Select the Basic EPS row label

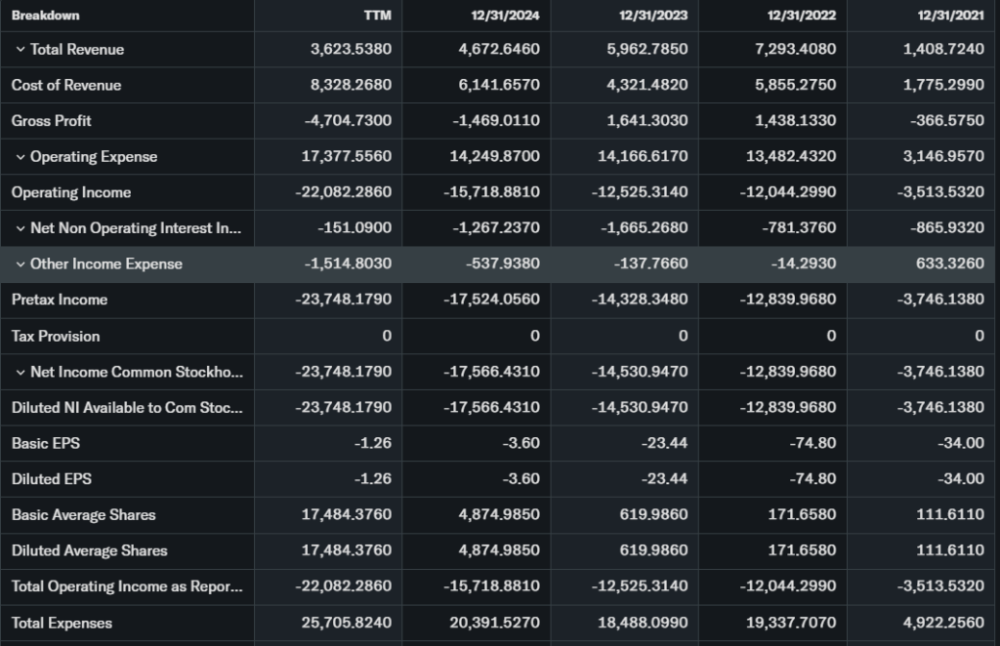[x=46, y=443]
